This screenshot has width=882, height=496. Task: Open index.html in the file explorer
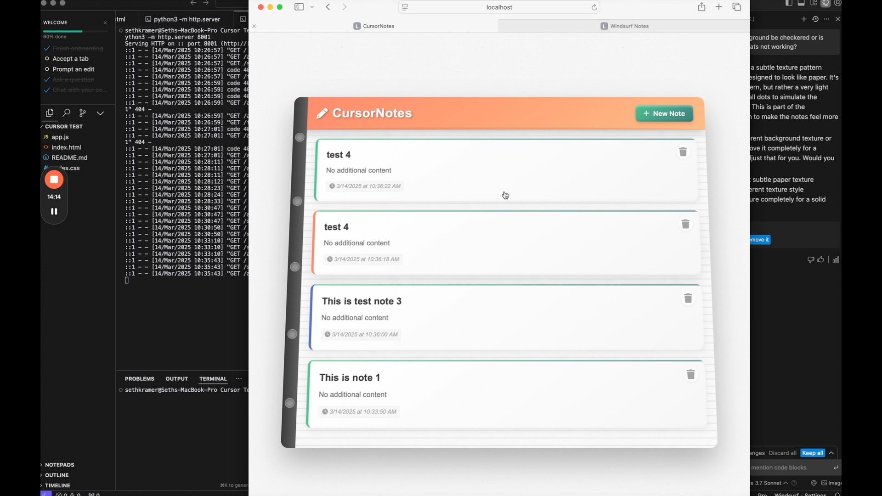66,147
